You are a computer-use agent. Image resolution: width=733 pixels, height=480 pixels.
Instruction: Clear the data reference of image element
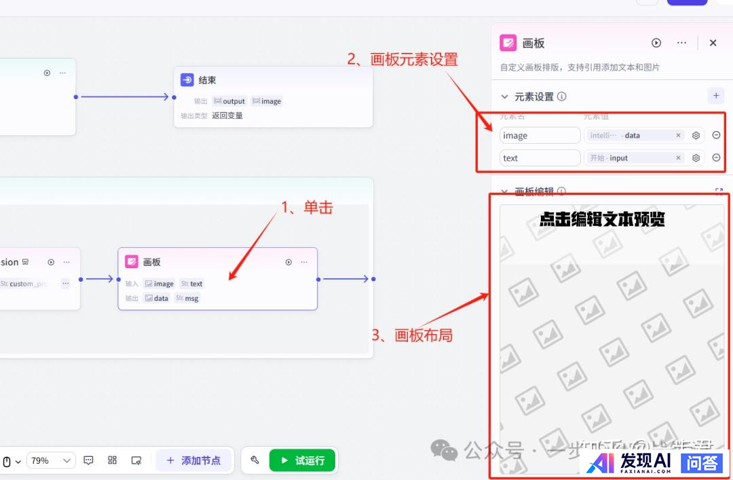click(678, 135)
